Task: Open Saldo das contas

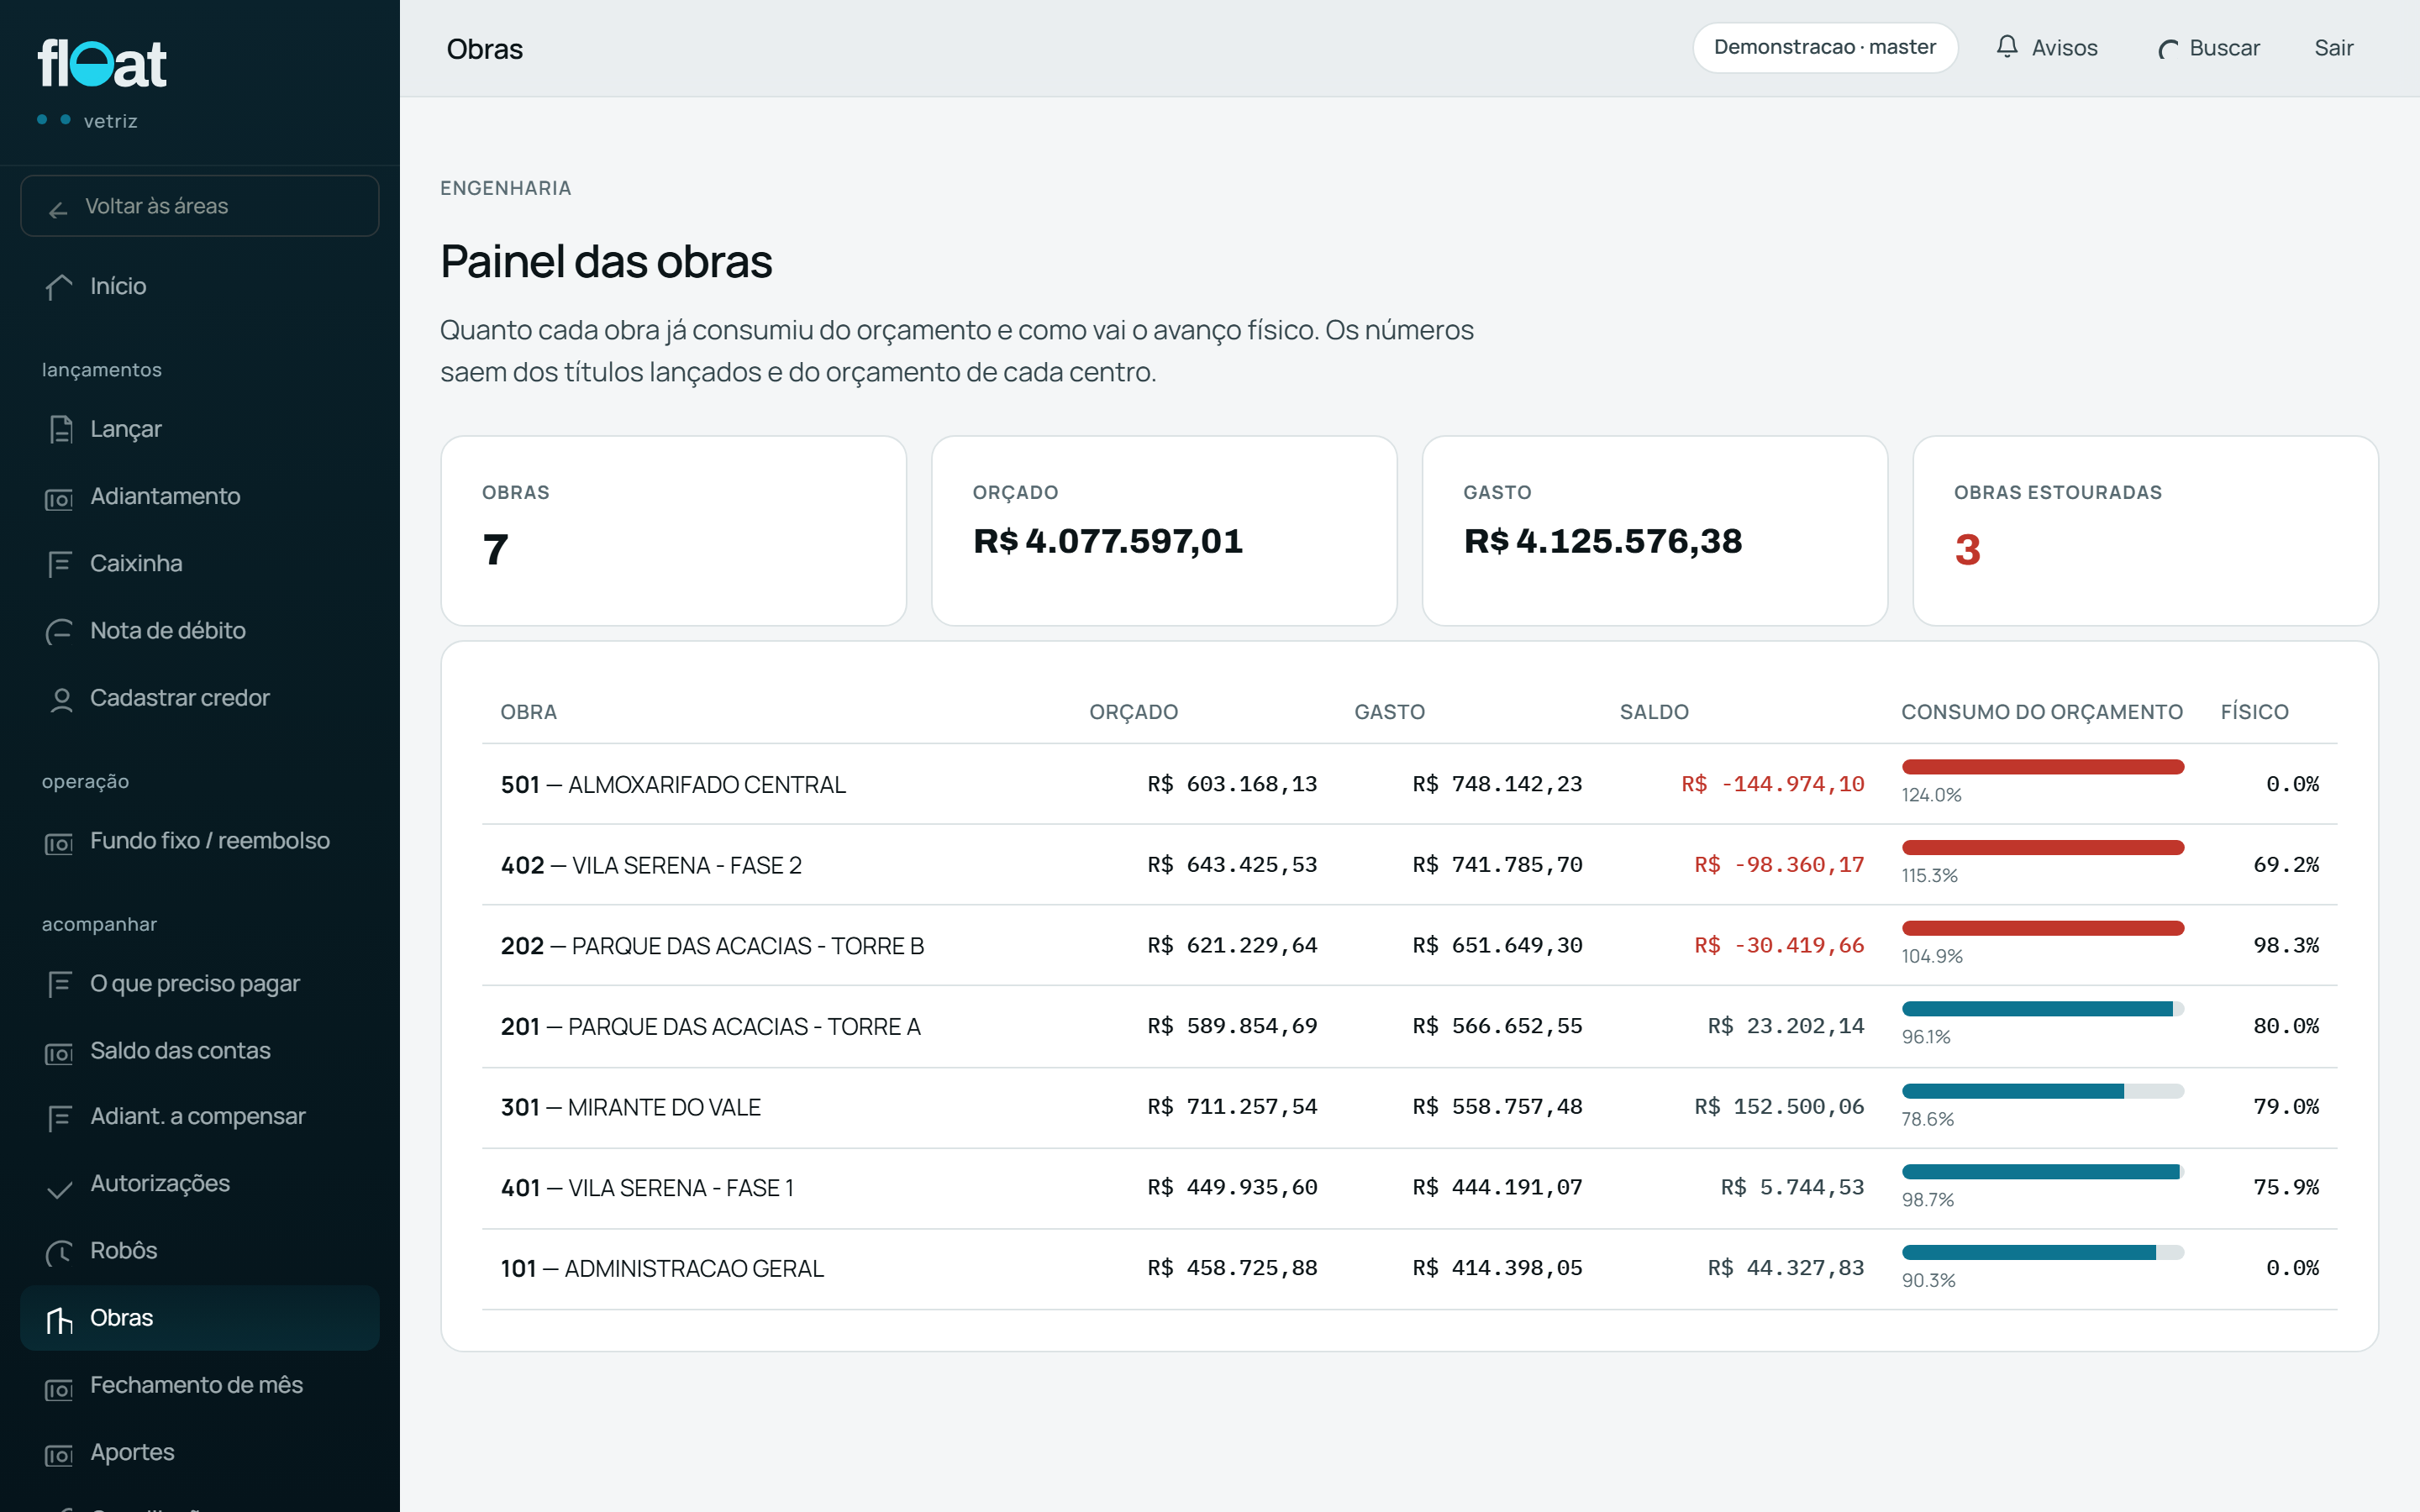Action: [x=200, y=1050]
